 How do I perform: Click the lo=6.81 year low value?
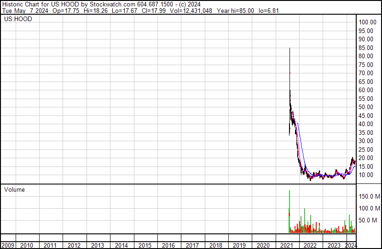tap(269, 11)
